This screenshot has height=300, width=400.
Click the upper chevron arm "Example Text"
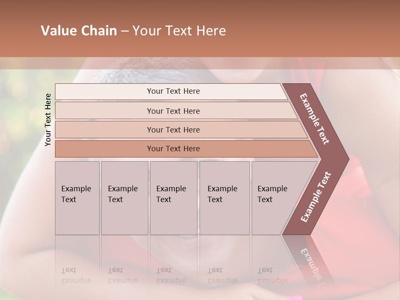[x=315, y=119]
